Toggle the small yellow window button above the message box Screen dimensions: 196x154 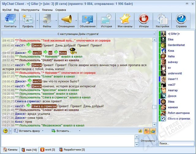click(140, 131)
